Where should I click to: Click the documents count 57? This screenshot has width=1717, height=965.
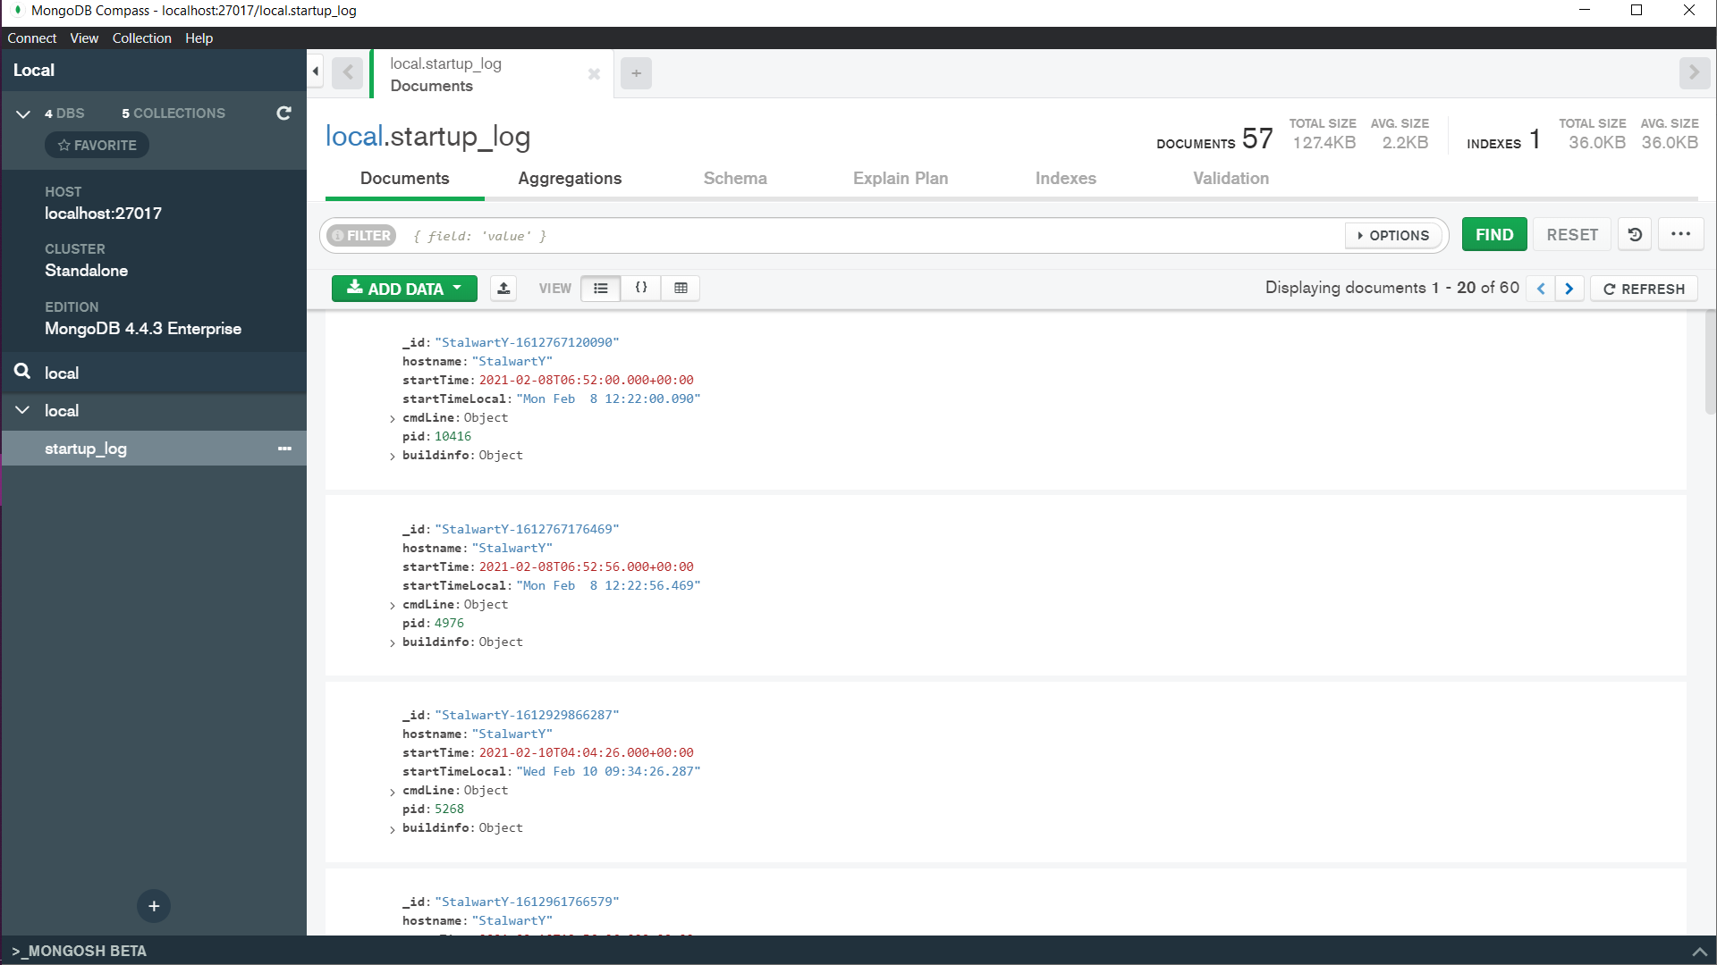coord(1256,138)
